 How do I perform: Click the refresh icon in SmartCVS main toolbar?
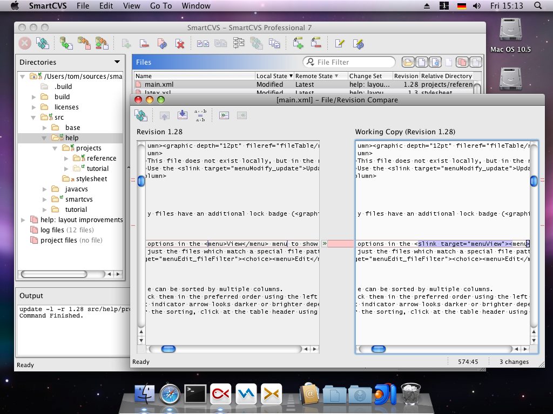42,43
